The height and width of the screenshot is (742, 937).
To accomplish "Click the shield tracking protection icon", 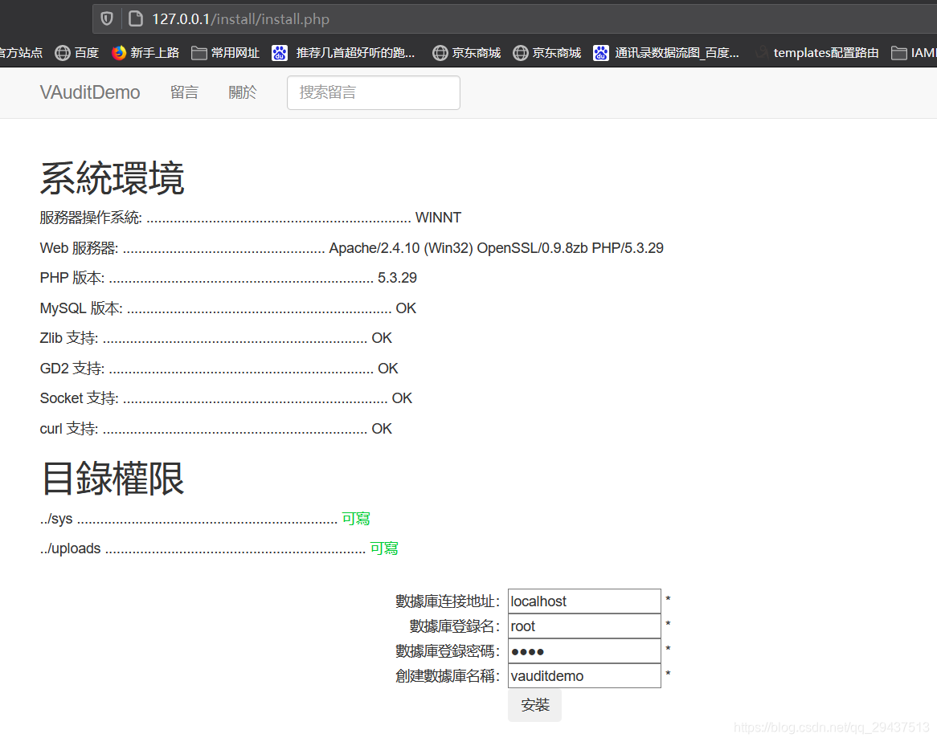I will coord(107,19).
